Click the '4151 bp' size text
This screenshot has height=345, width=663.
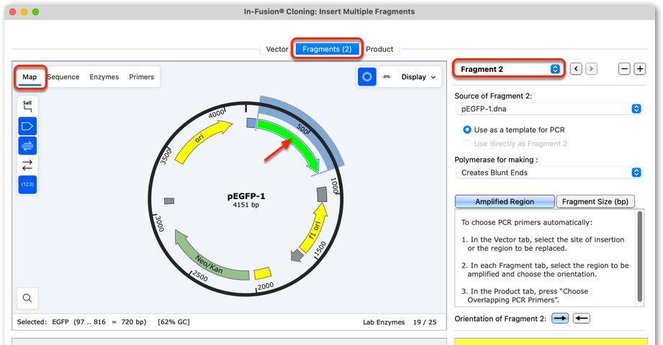pos(245,205)
